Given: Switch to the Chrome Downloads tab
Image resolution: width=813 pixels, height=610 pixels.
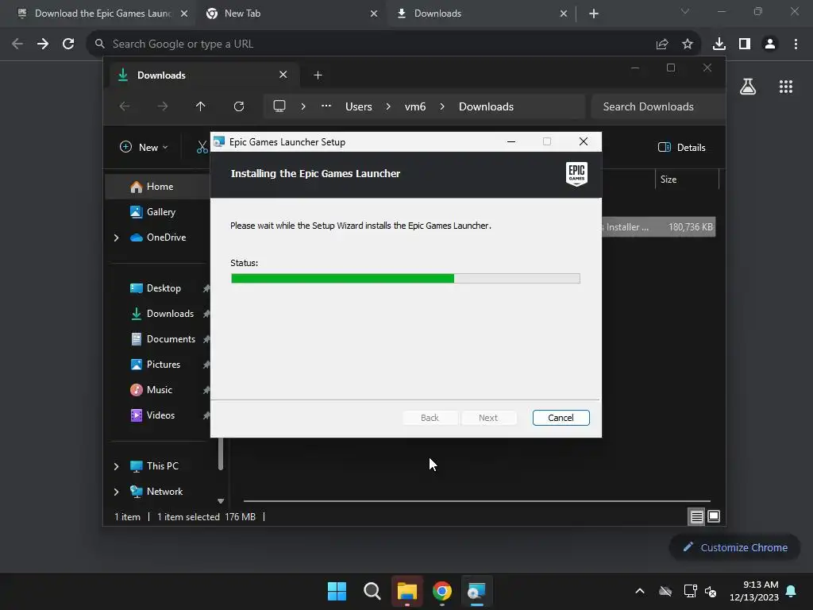Looking at the screenshot, I should pos(480,14).
